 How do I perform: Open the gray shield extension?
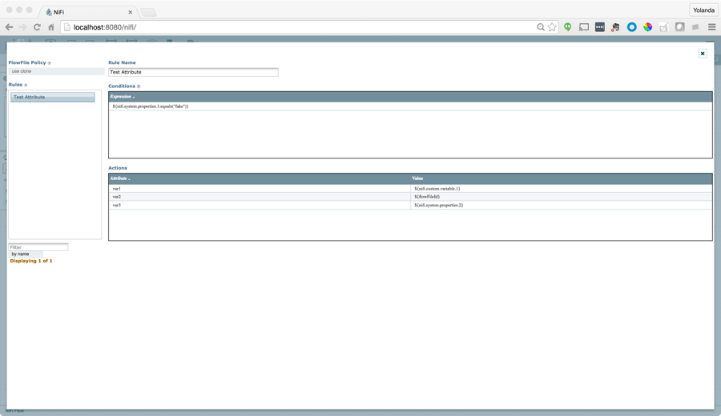click(679, 27)
